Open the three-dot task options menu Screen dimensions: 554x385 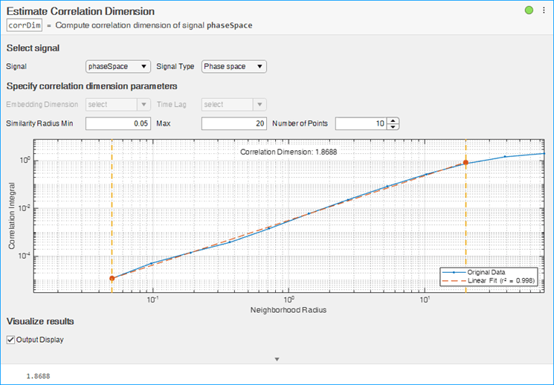(x=544, y=10)
